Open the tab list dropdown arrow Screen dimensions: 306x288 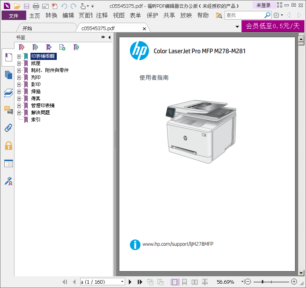(237, 27)
